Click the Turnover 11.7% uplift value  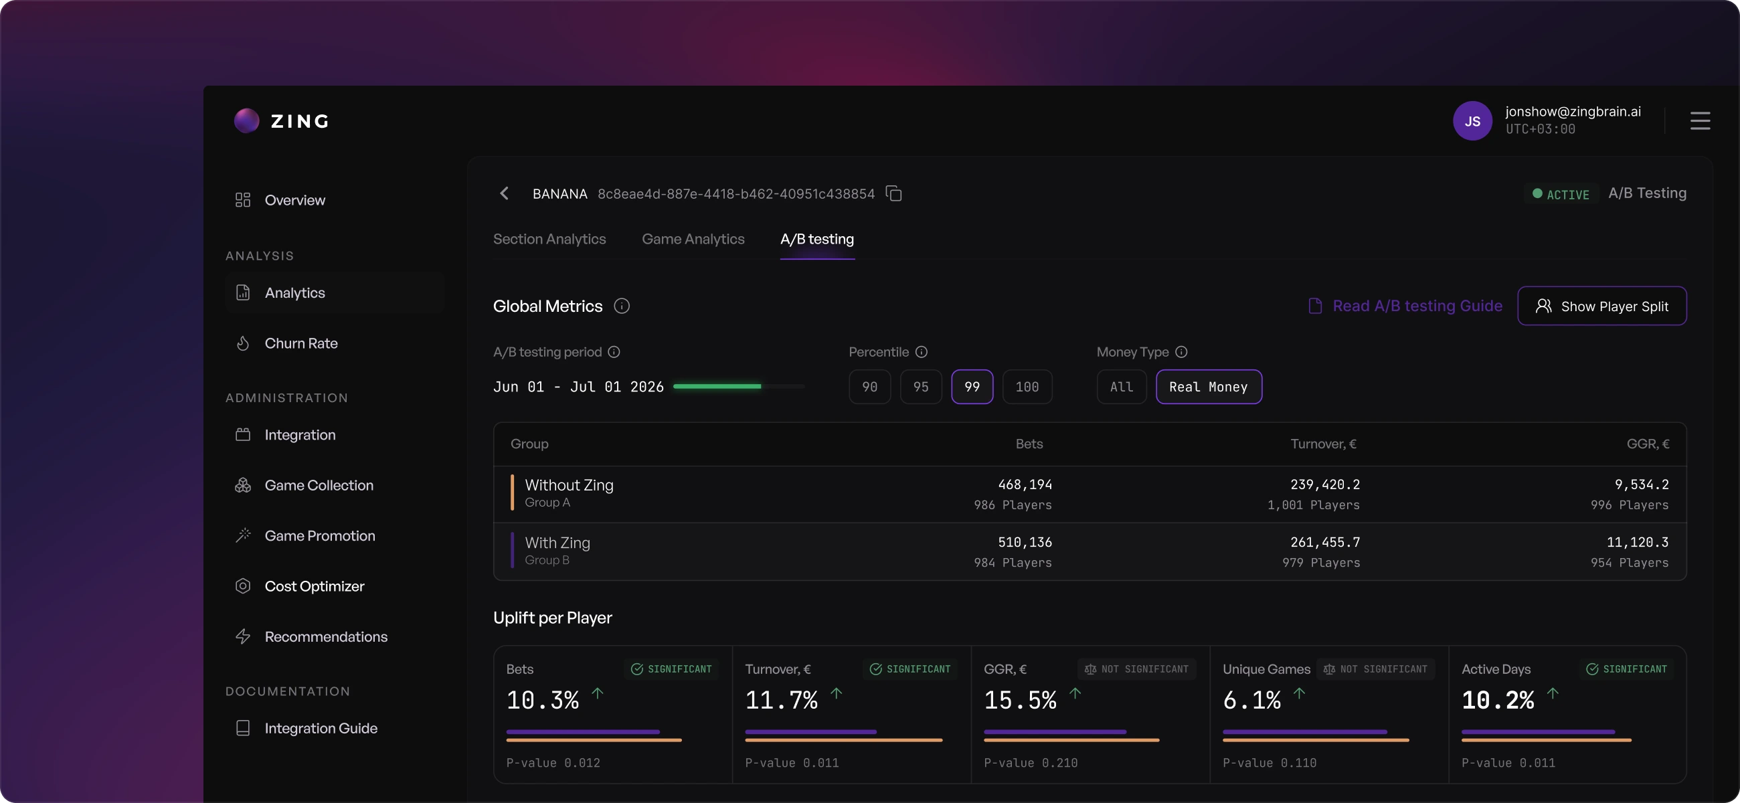(x=781, y=700)
